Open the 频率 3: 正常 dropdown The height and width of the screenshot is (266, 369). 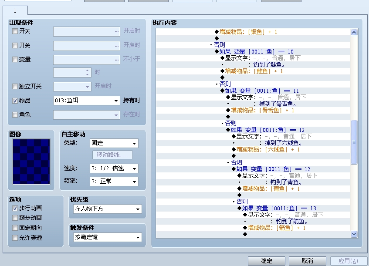click(x=114, y=182)
